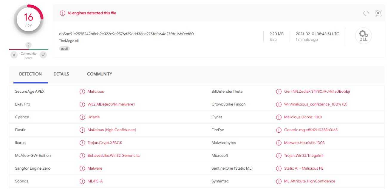Click alert icon for Sophos result
This screenshot has width=388, height=189.
[82, 181]
